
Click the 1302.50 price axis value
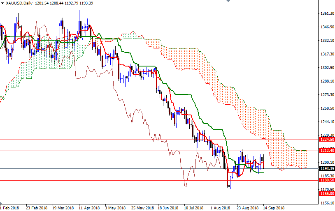(327, 67)
